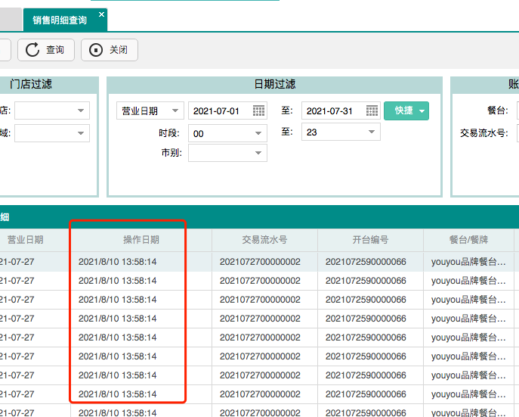Click the end date field 2021-07-31
Viewport: 519px width, 417px height.
(332, 110)
